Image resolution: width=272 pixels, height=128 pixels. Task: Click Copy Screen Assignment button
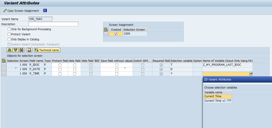[x=21, y=11]
